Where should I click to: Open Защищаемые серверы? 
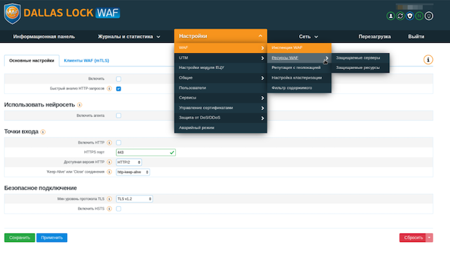tap(361, 58)
